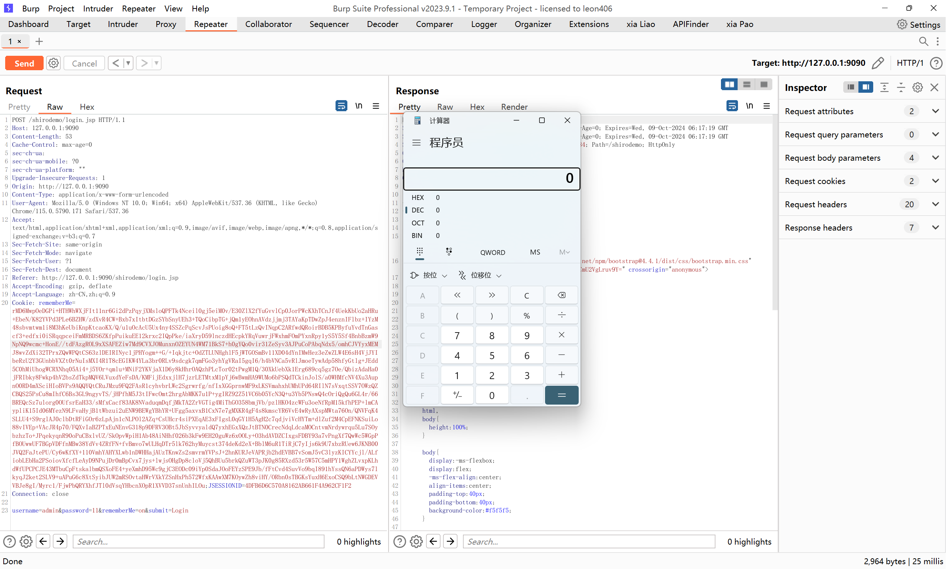Switch to side-by-side layout view toggle
946x569 pixels.
pos(729,84)
